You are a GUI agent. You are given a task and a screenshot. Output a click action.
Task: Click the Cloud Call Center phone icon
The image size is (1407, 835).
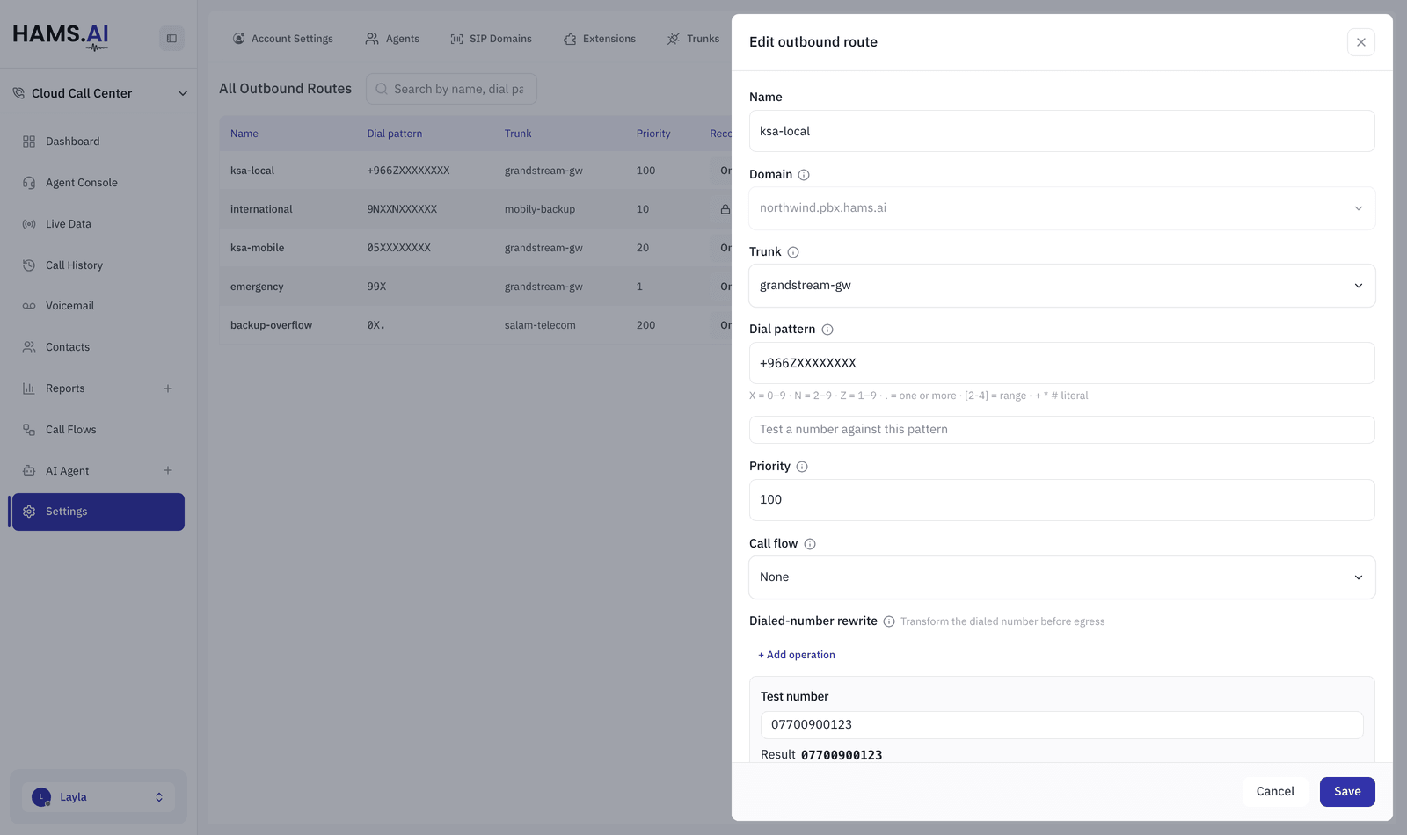point(18,93)
